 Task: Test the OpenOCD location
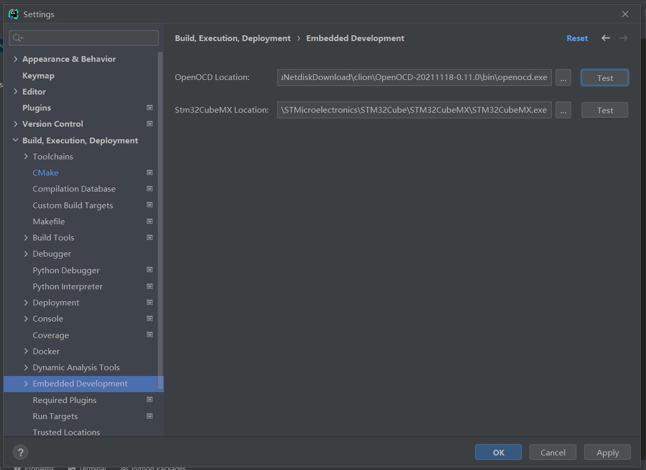click(x=605, y=78)
